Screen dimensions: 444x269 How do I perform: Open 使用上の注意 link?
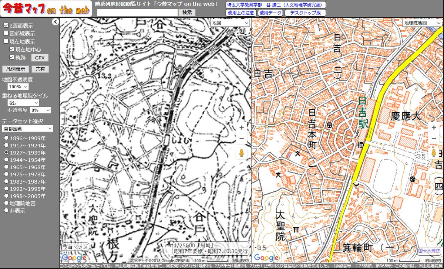[241, 13]
